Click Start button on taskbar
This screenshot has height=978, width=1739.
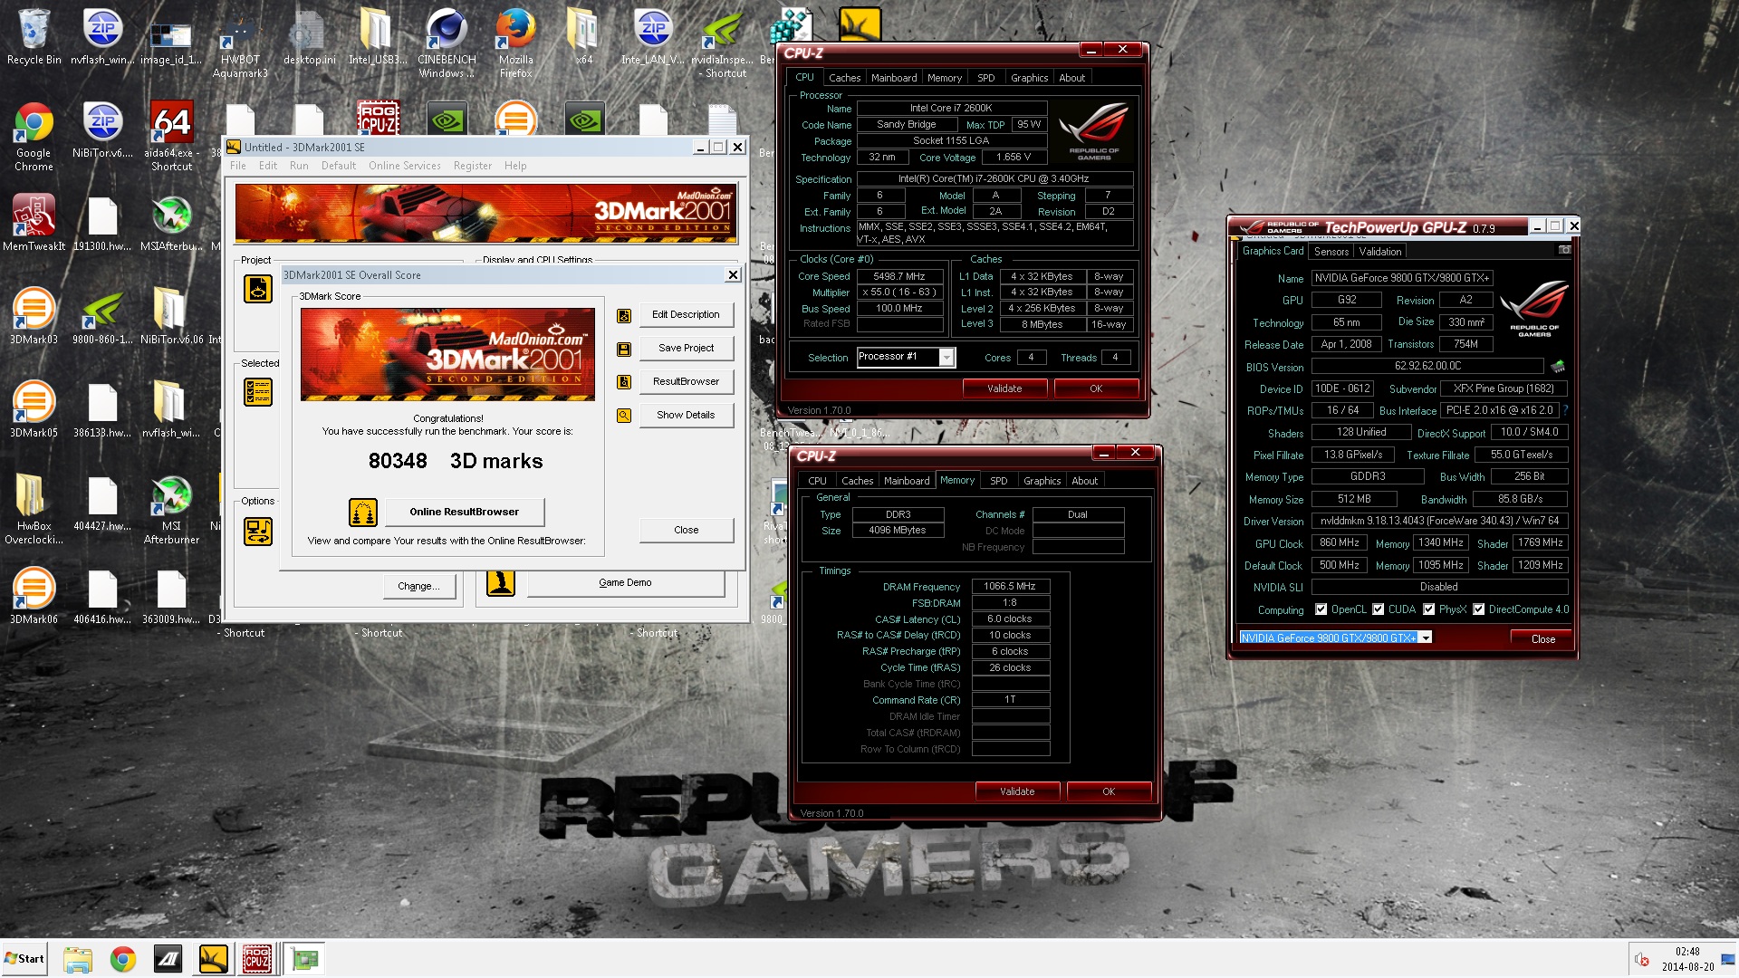tap(24, 959)
